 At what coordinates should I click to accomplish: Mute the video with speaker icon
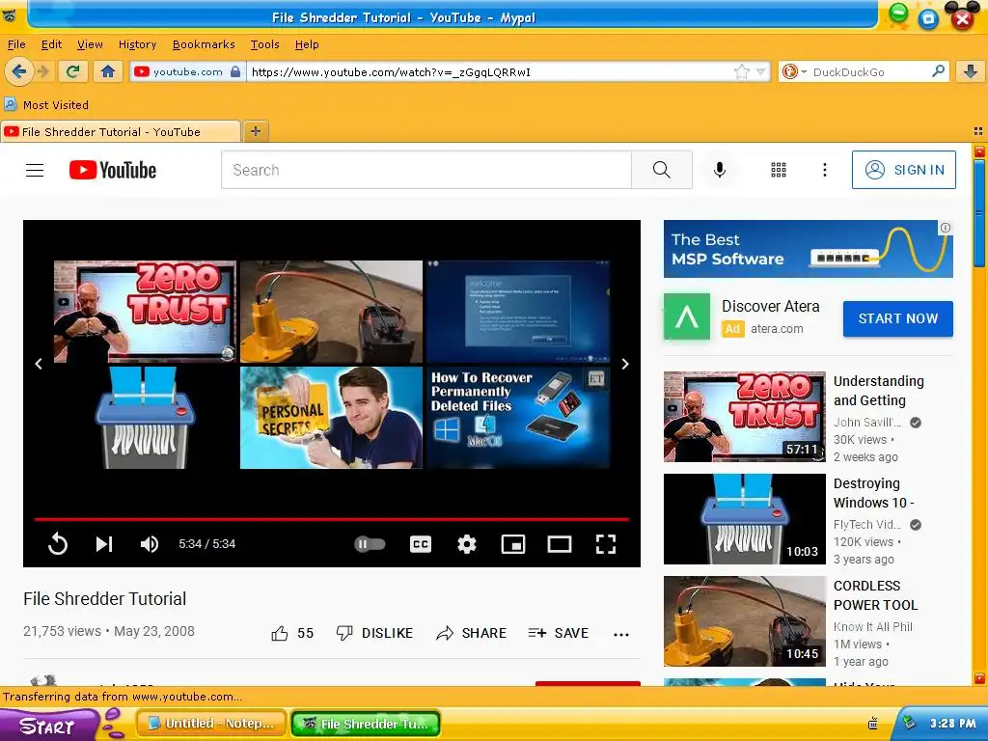tap(150, 544)
